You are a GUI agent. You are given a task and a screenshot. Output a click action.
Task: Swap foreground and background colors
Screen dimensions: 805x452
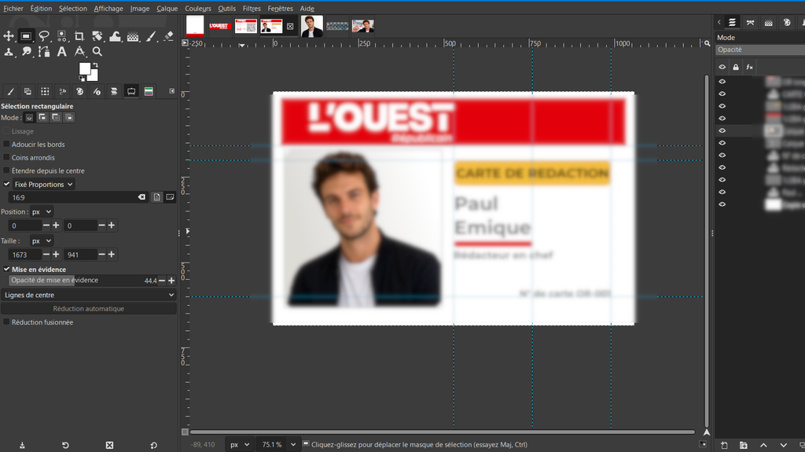pyautogui.click(x=95, y=65)
